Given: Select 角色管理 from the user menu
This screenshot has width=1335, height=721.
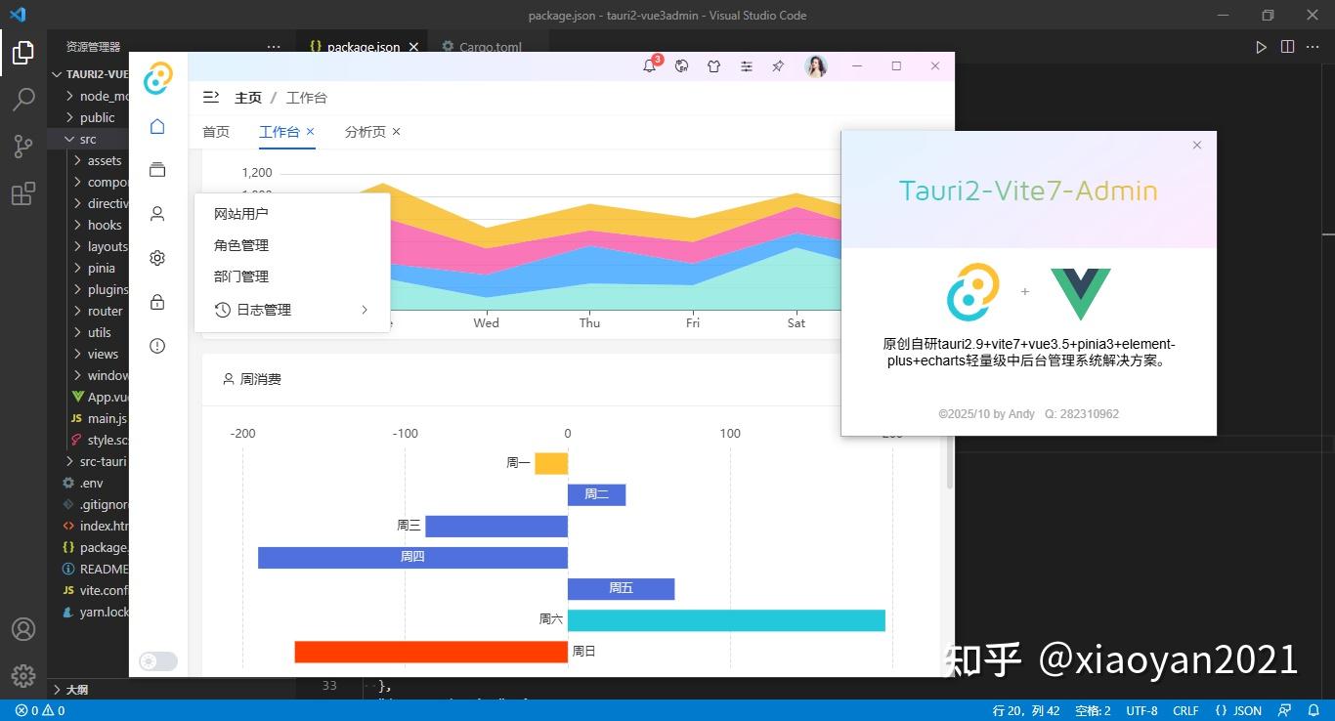Looking at the screenshot, I should coord(240,244).
